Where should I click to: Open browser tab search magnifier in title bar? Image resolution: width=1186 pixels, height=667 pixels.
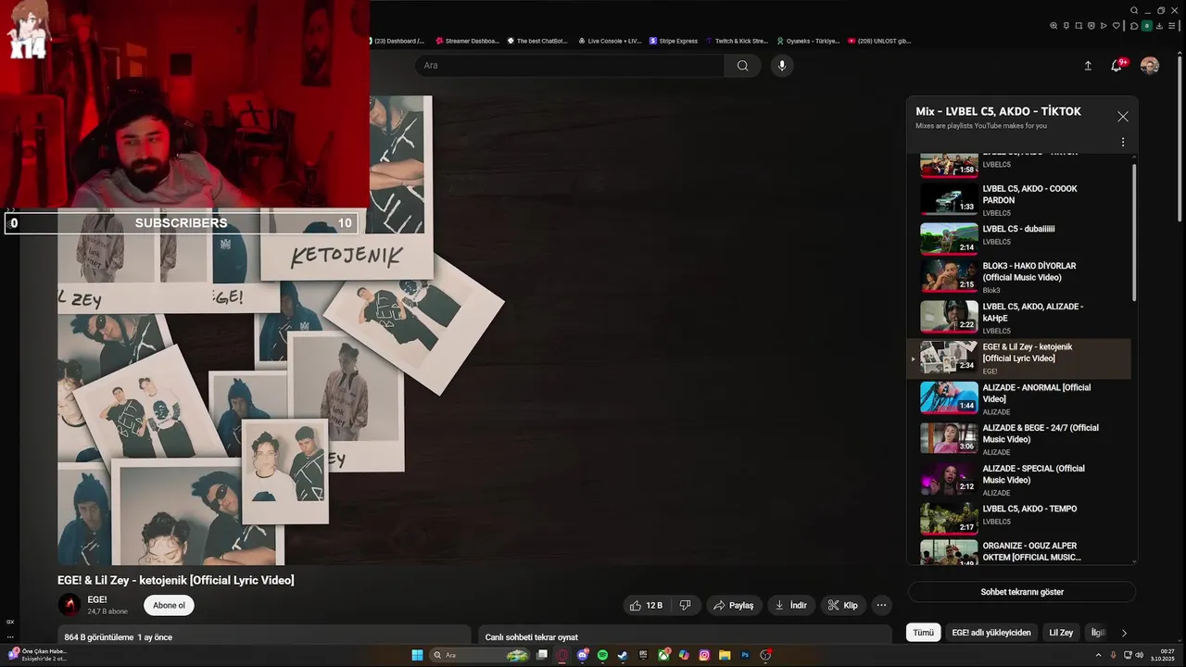pyautogui.click(x=1134, y=10)
